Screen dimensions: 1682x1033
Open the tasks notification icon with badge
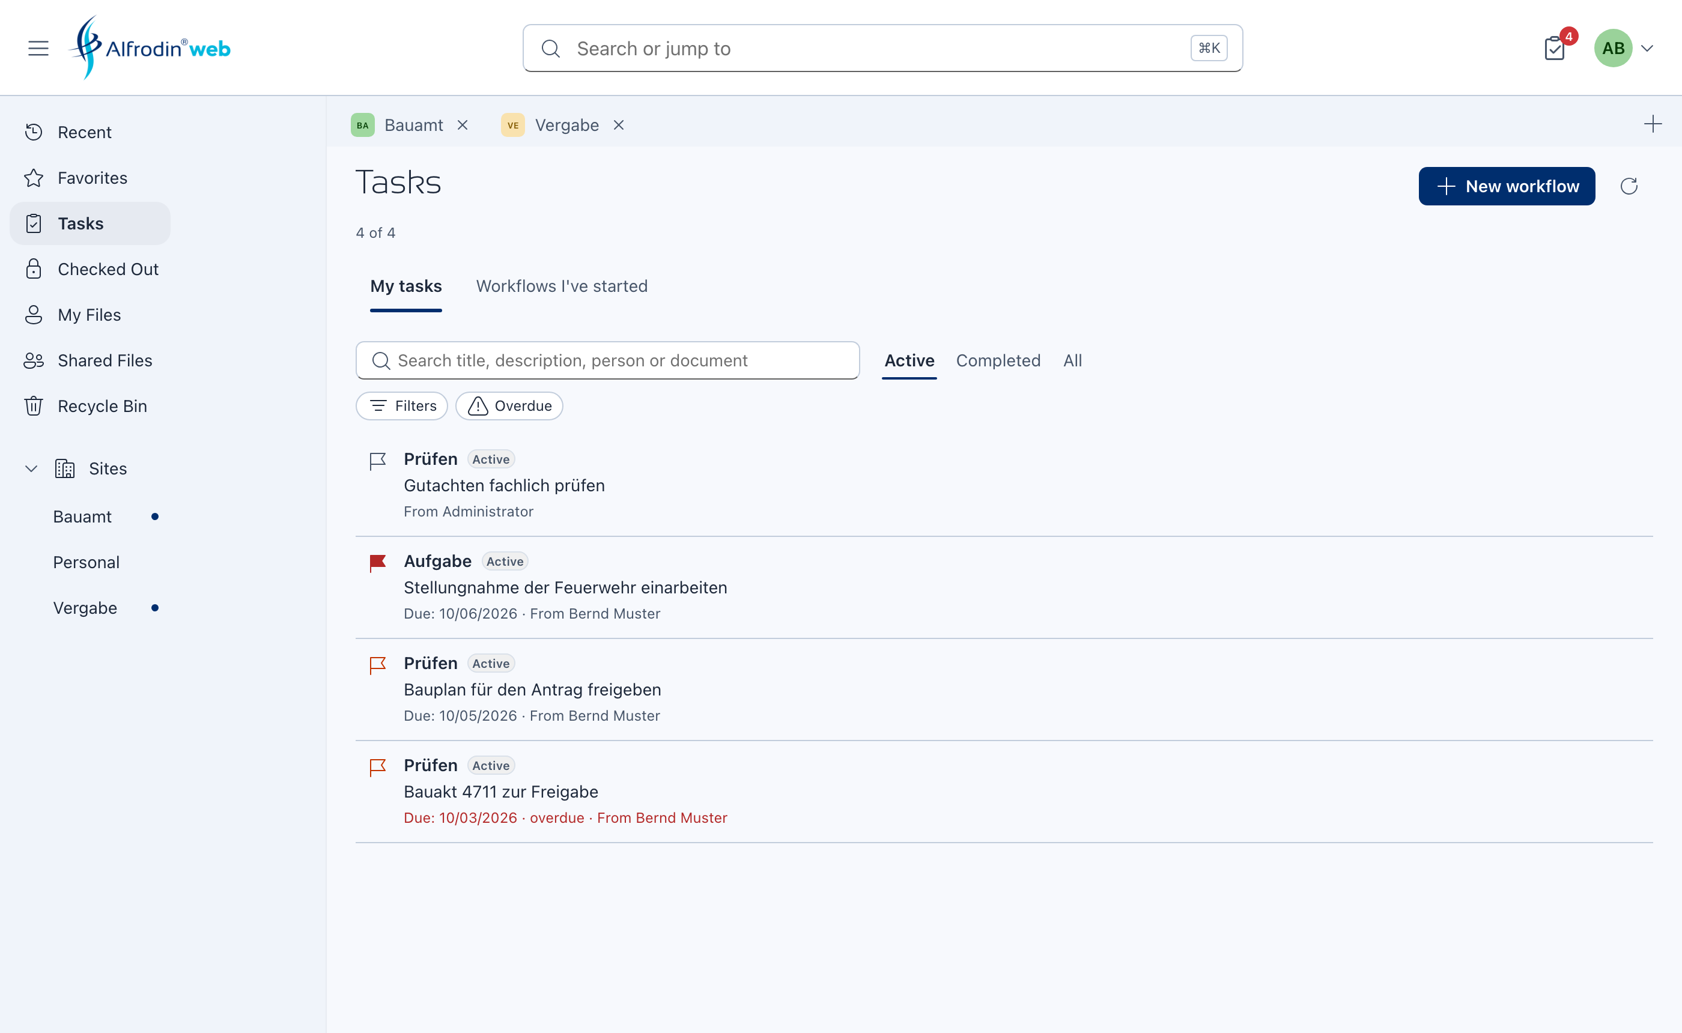1555,49
